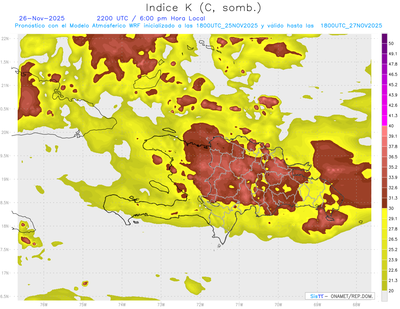Image resolution: width=400 pixels, height=309 pixels.
Task: Click the "76W" longitude label
Action: (x=44, y=304)
